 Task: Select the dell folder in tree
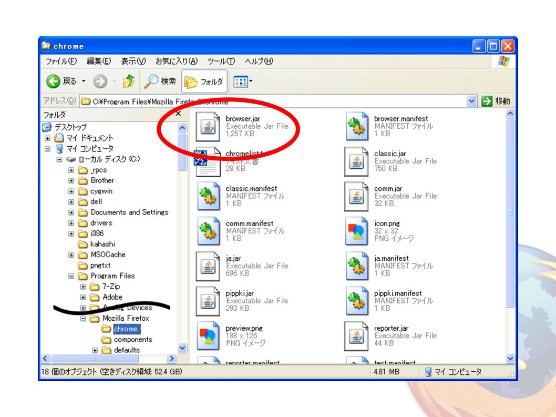(x=96, y=201)
